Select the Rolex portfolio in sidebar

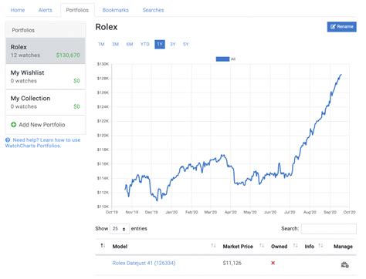(x=46, y=51)
